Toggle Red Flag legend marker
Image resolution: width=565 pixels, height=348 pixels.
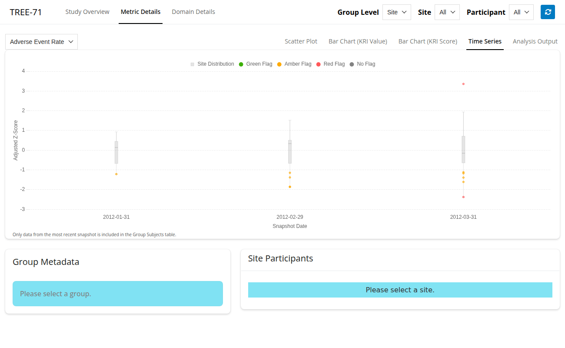tap(319, 64)
